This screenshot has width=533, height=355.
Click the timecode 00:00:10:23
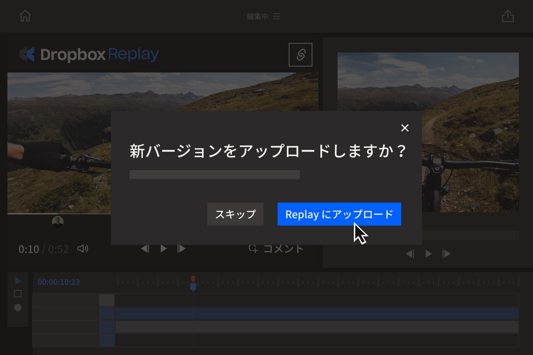[58, 282]
